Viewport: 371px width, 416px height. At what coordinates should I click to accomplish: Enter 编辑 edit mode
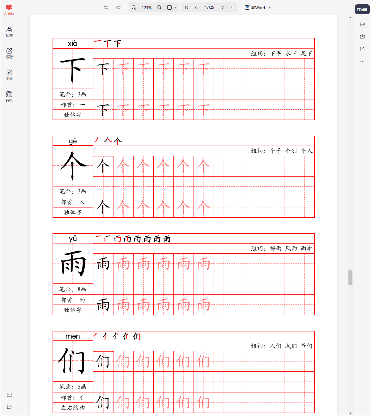[x=9, y=53]
